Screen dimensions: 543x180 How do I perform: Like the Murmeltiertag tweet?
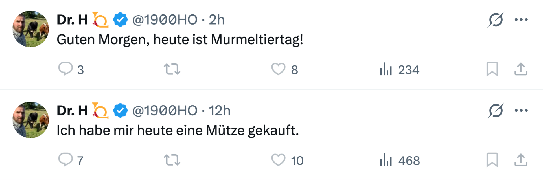pos(278,69)
